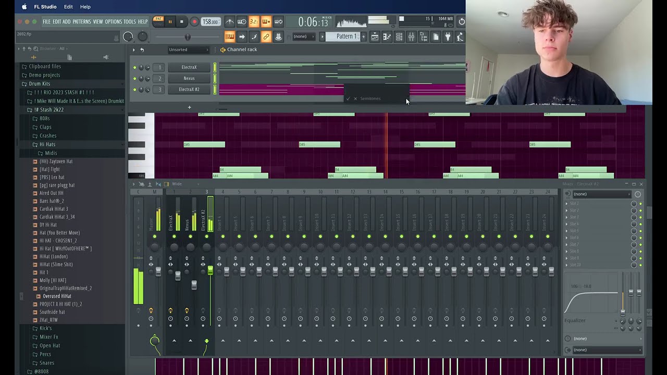Click the circular update icon near memory display

pyautogui.click(x=462, y=21)
